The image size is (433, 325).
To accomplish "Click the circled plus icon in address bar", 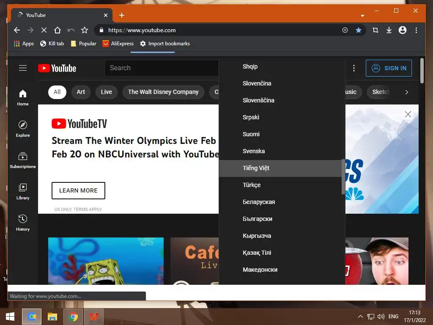I will tap(345, 30).
